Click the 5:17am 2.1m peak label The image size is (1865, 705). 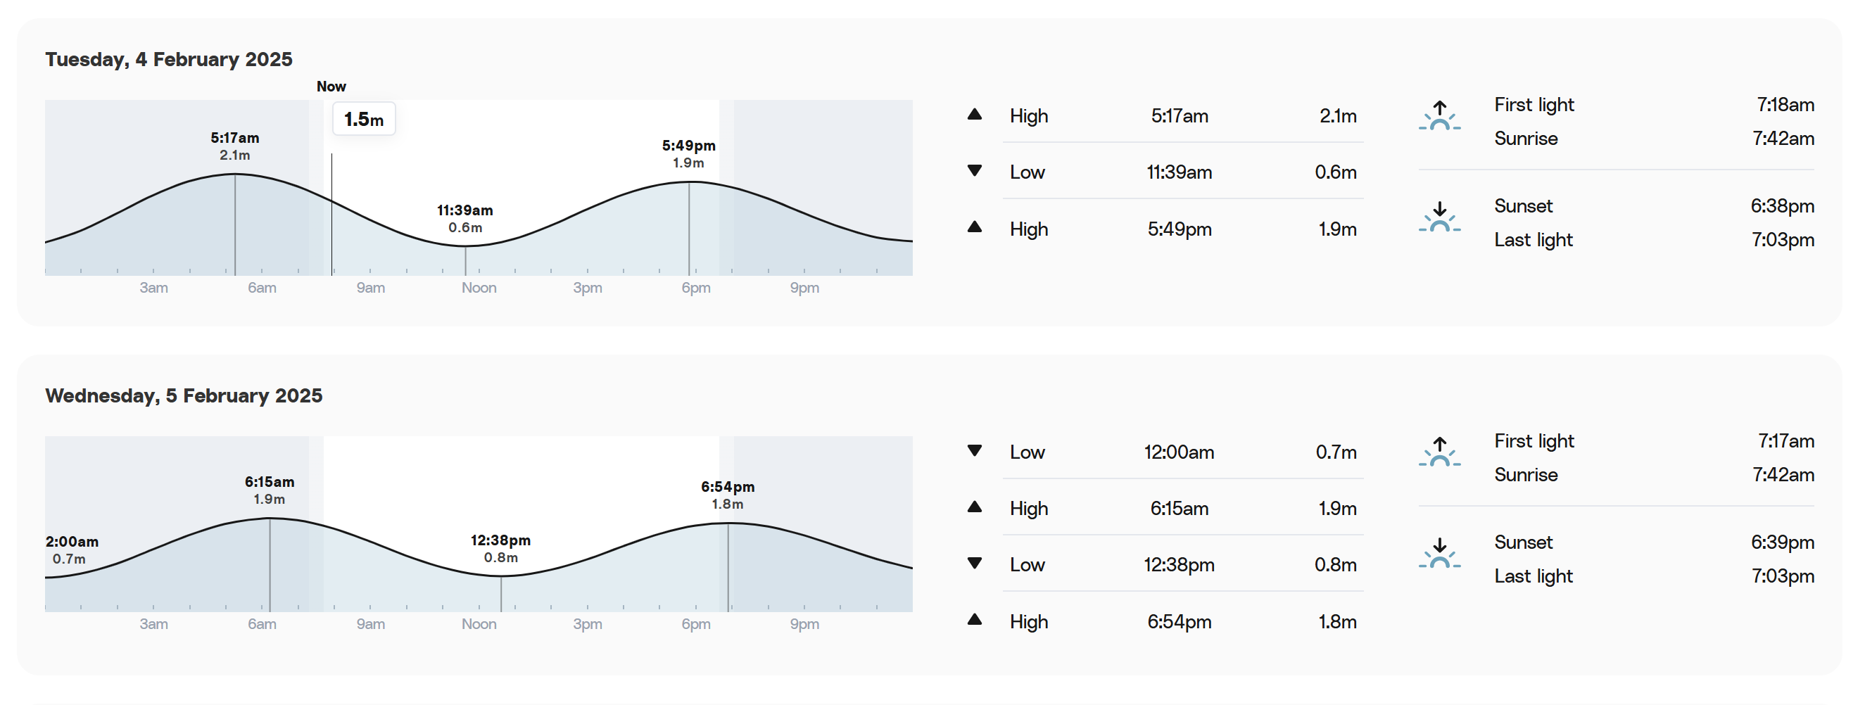234,146
